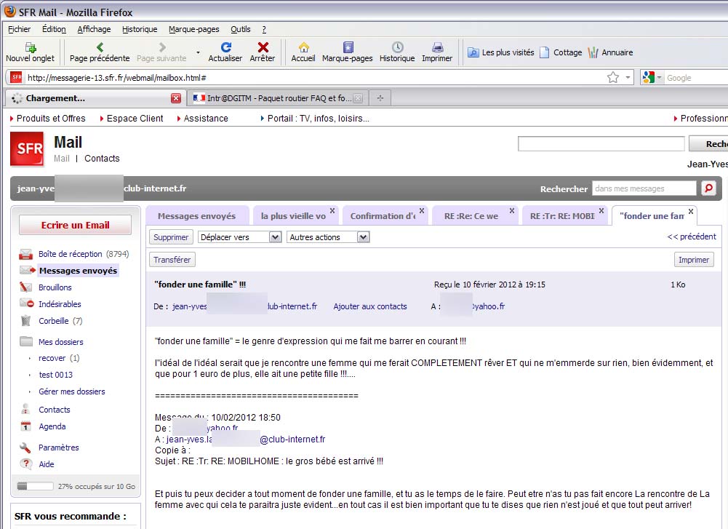Image resolution: width=728 pixels, height=529 pixels.
Task: Open the URL bar history dropdown
Action: [x=628, y=78]
